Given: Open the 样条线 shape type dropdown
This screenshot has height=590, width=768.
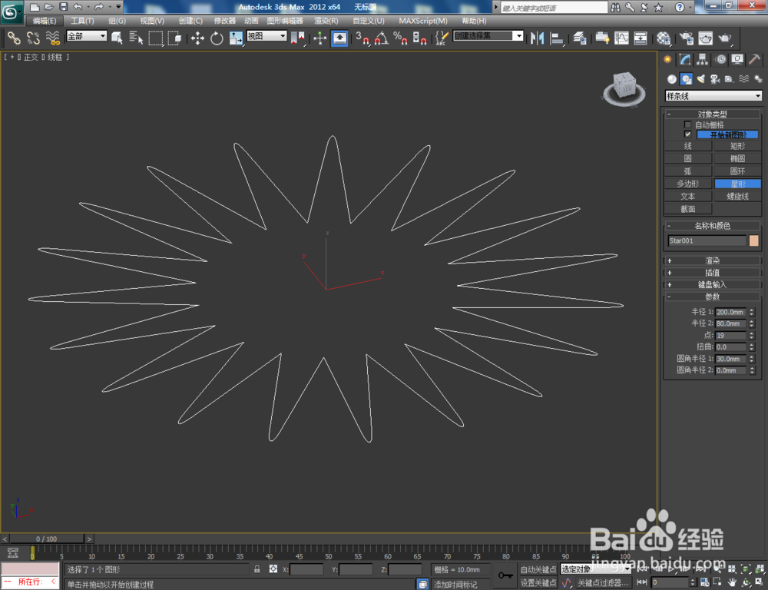Looking at the screenshot, I should point(713,96).
